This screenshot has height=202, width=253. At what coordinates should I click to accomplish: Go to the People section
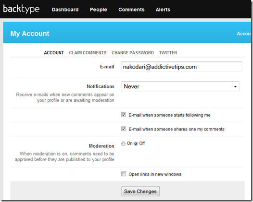99,10
